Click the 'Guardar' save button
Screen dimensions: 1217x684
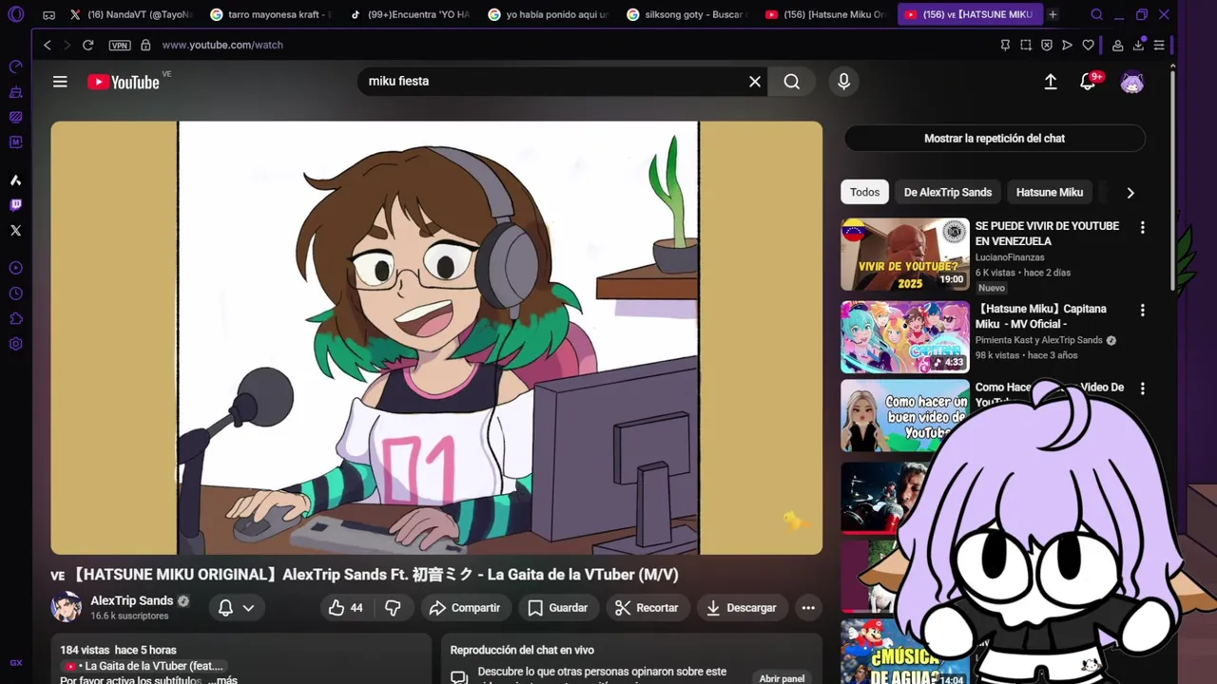point(557,608)
